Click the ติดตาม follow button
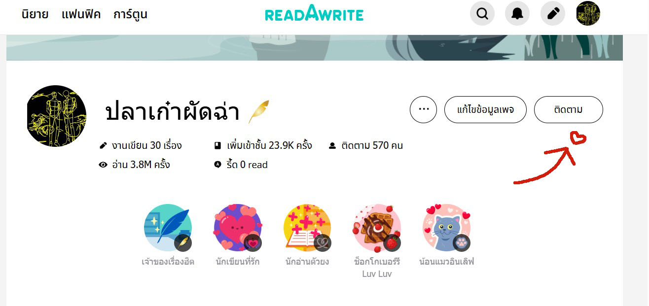 click(x=568, y=109)
